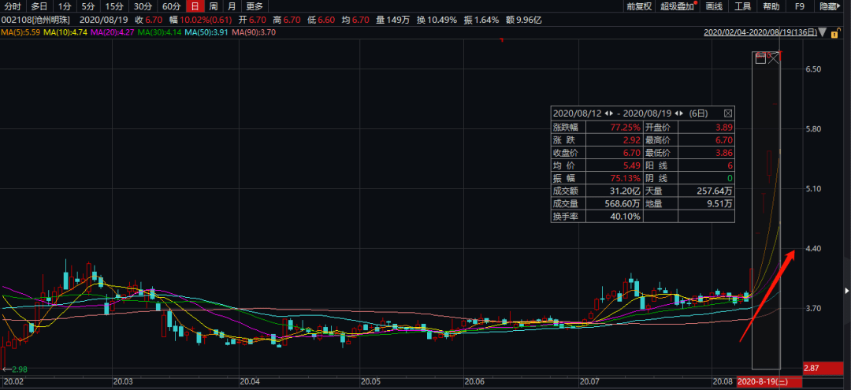Open the 工具 tools menu
Image resolution: width=851 pixels, height=390 pixels.
[x=742, y=6]
